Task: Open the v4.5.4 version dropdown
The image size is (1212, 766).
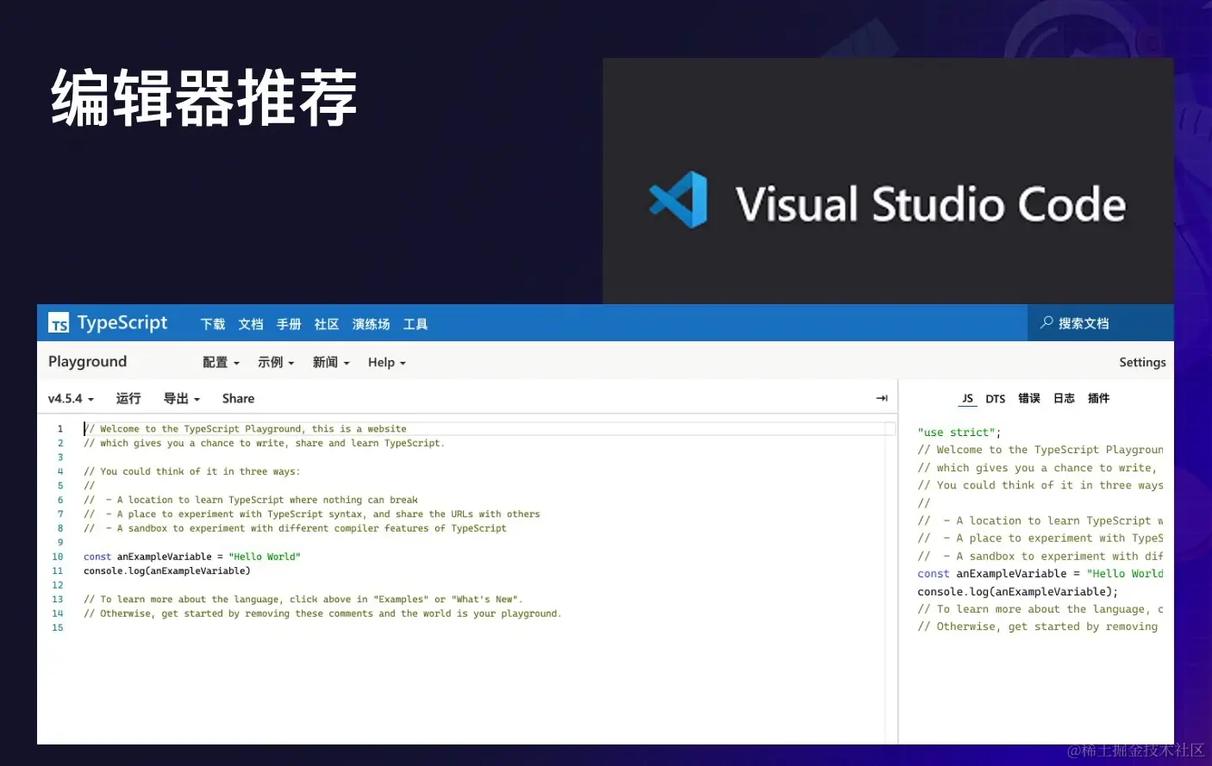Action: coord(71,398)
